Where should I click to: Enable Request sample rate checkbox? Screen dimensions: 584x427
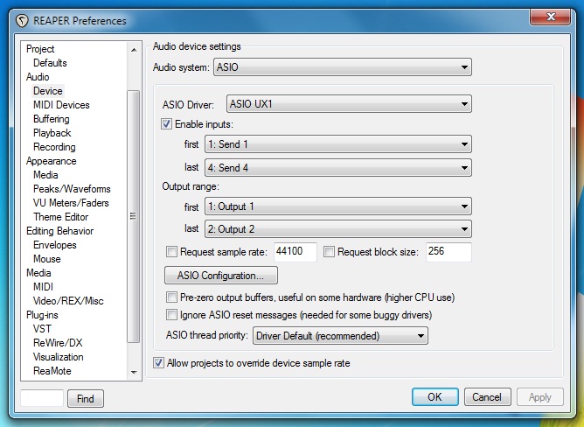click(171, 252)
